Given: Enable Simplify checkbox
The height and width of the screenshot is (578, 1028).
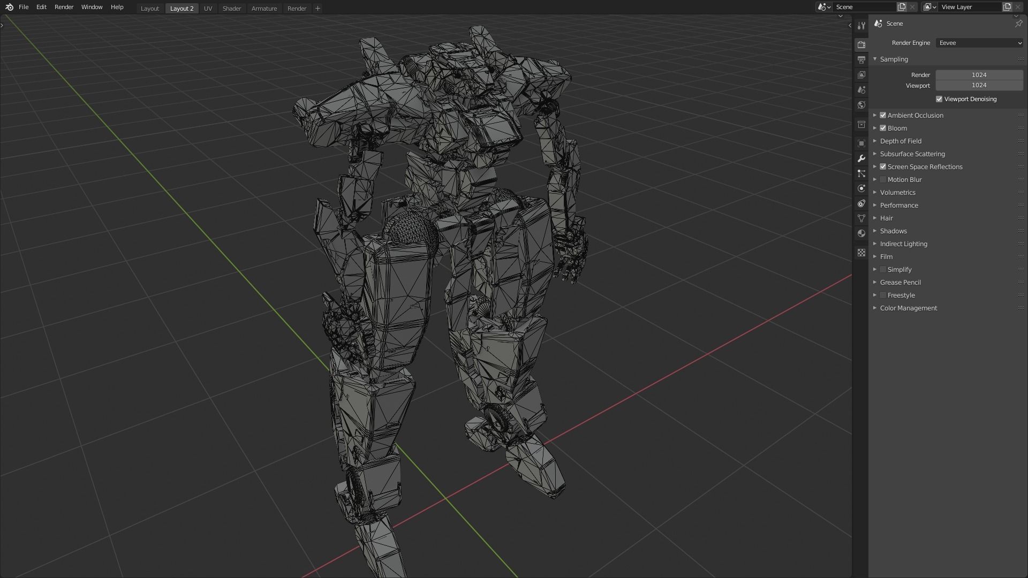Looking at the screenshot, I should pos(883,269).
